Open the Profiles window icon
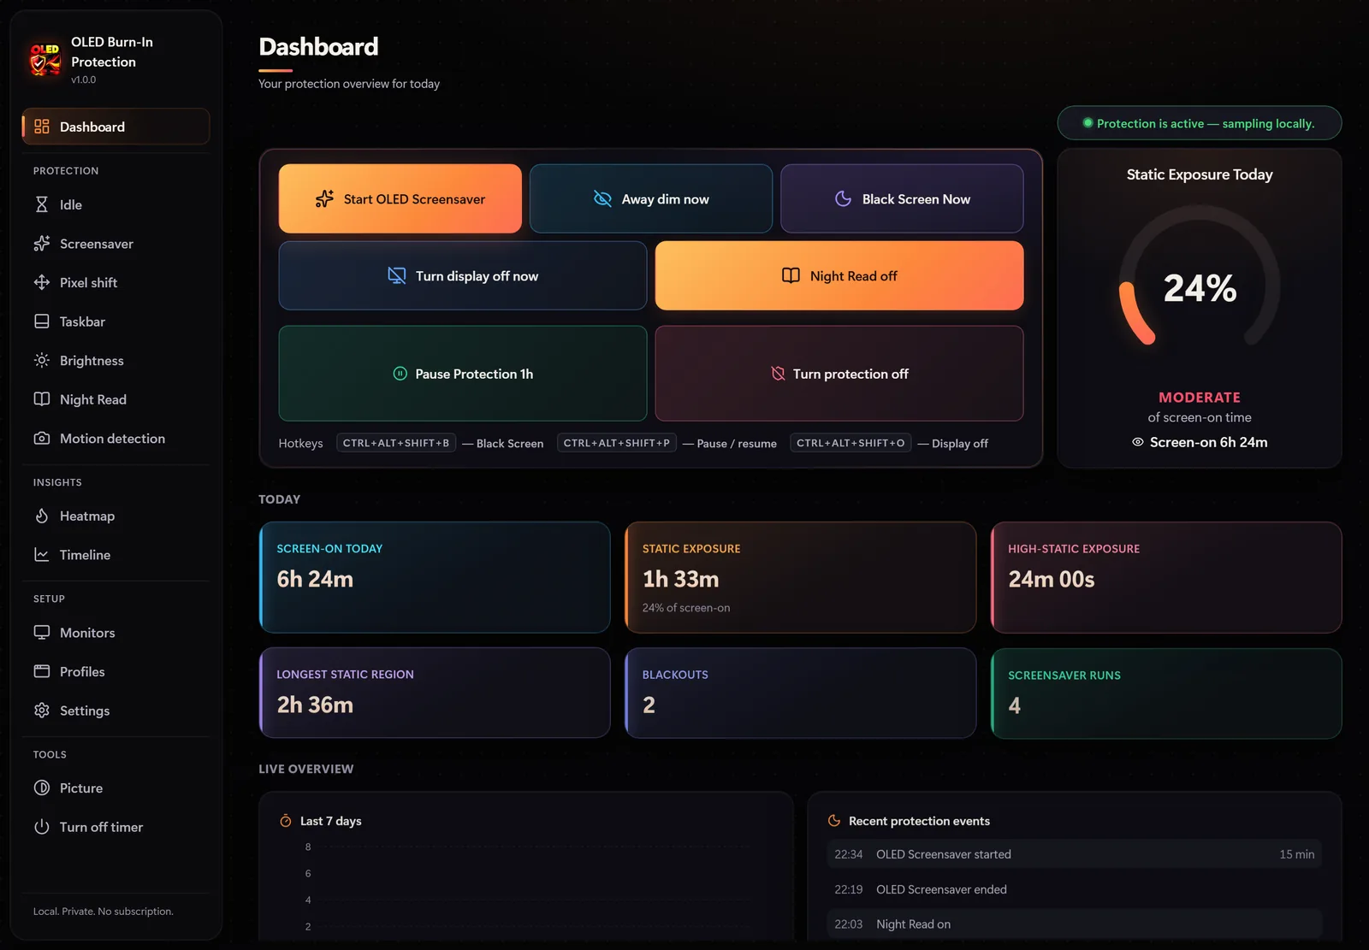 [41, 671]
